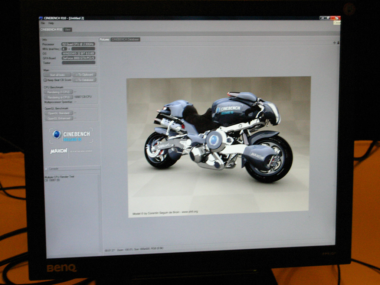Click the 10087 CB-CPU score value
Image resolution: width=380 pixels, height=285 pixels.
pos(83,97)
